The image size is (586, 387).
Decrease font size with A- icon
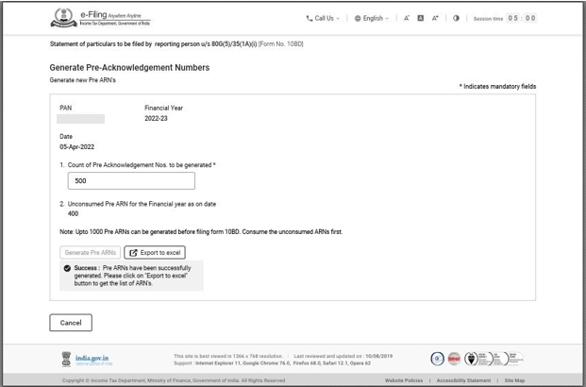tap(407, 18)
